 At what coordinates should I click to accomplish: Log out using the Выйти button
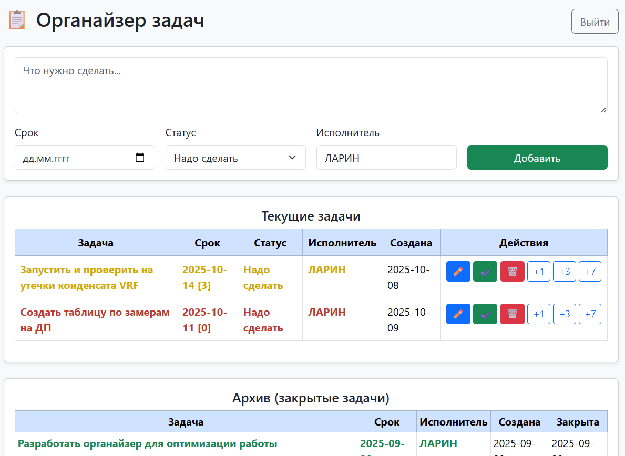[595, 22]
